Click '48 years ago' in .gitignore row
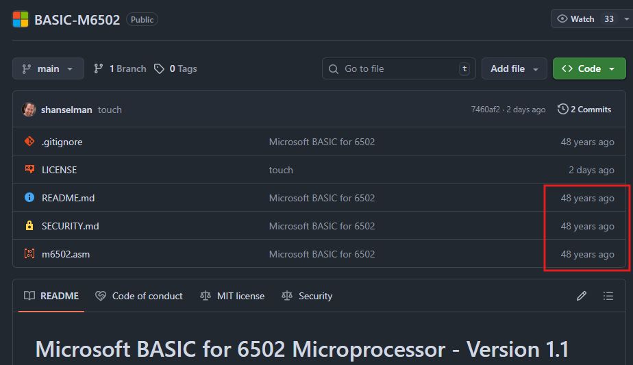This screenshot has width=633, height=365. point(587,142)
